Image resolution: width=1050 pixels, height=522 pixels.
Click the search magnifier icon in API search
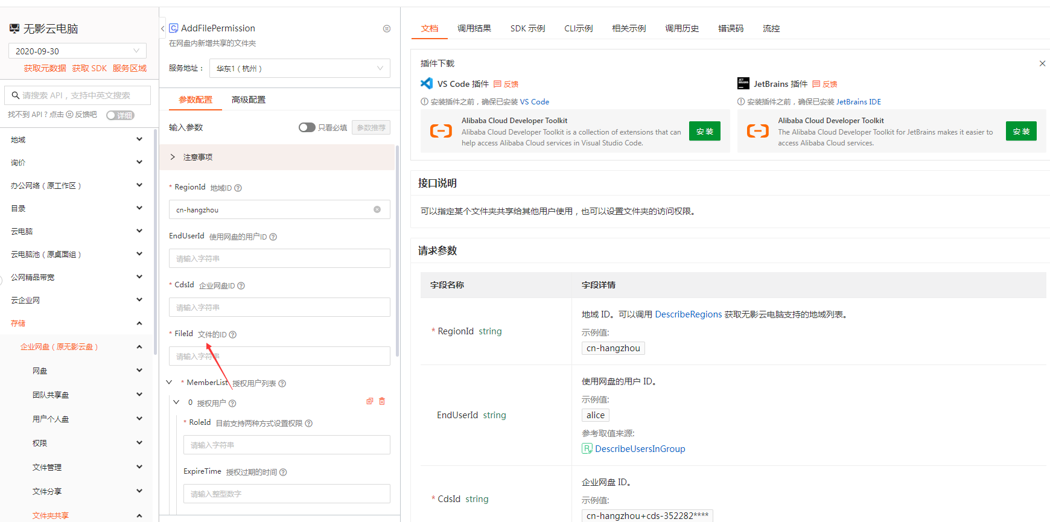pos(15,95)
